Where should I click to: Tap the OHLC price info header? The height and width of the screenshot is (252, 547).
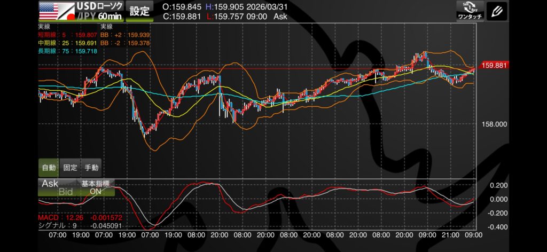pos(224,12)
